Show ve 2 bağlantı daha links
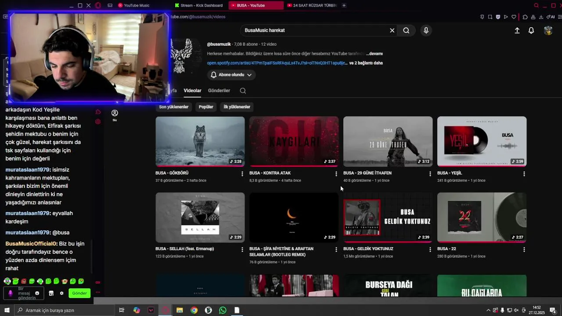The image size is (562, 316). click(366, 63)
